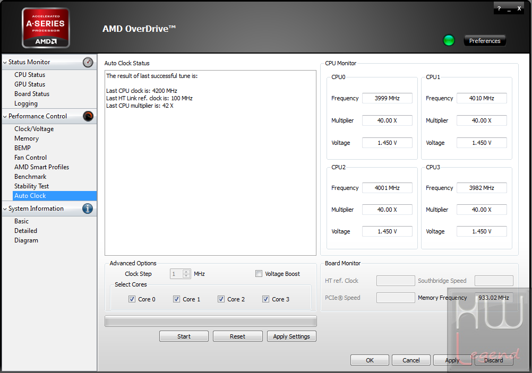The height and width of the screenshot is (373, 532).
Task: Open Basic system information
Action: [21, 221]
